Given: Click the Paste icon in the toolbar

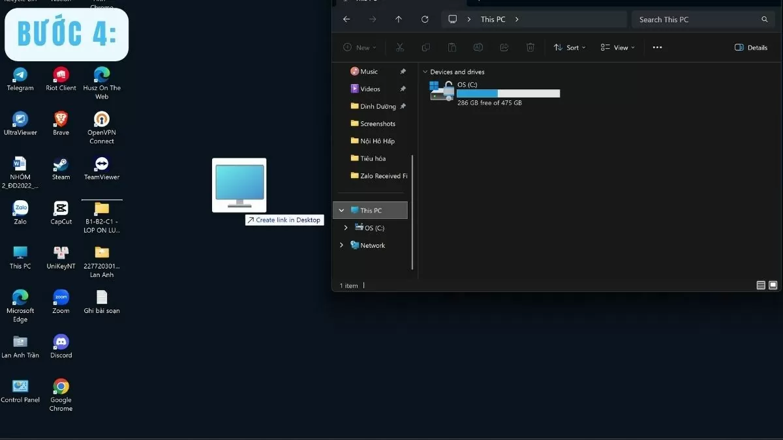Looking at the screenshot, I should pos(452,47).
